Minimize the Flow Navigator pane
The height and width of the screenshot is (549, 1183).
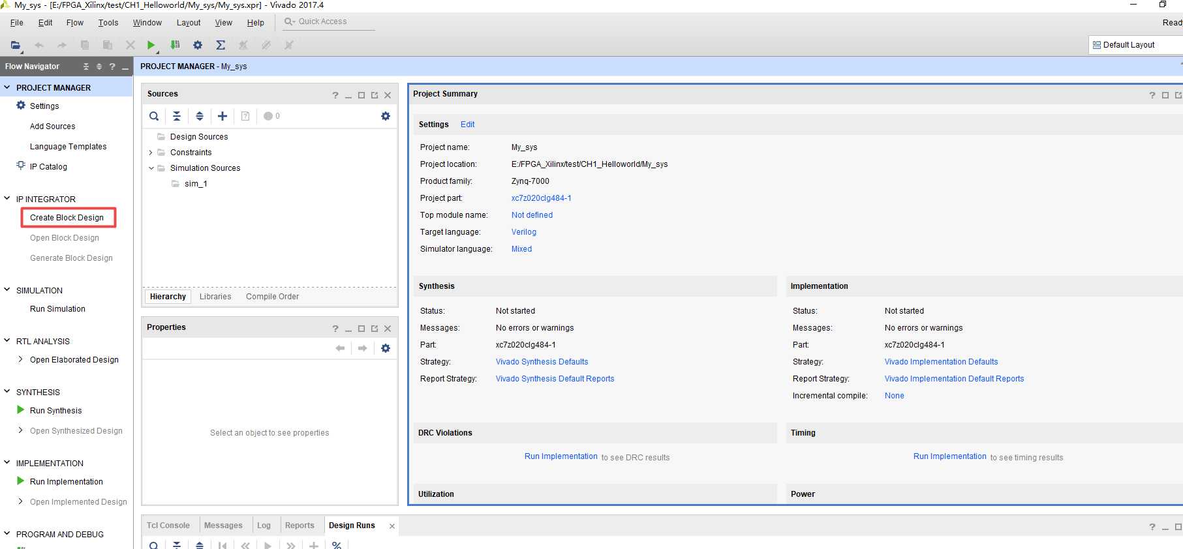coord(125,68)
